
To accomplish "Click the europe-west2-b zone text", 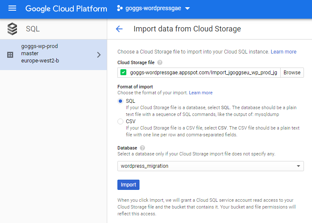I will click(x=40, y=61).
